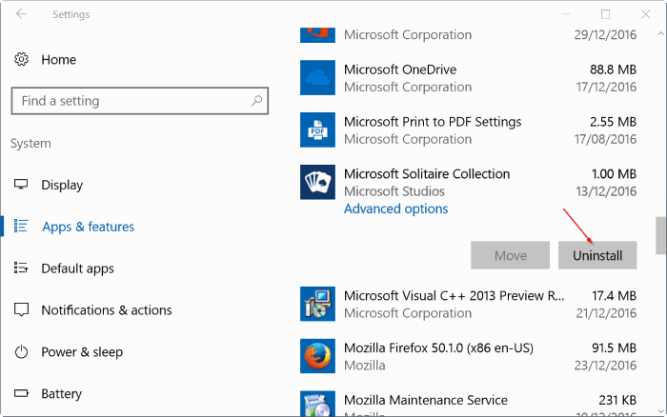Viewport: 667px width, 417px height.
Task: Click the Microsoft Studios publisher text
Action: pos(394,191)
